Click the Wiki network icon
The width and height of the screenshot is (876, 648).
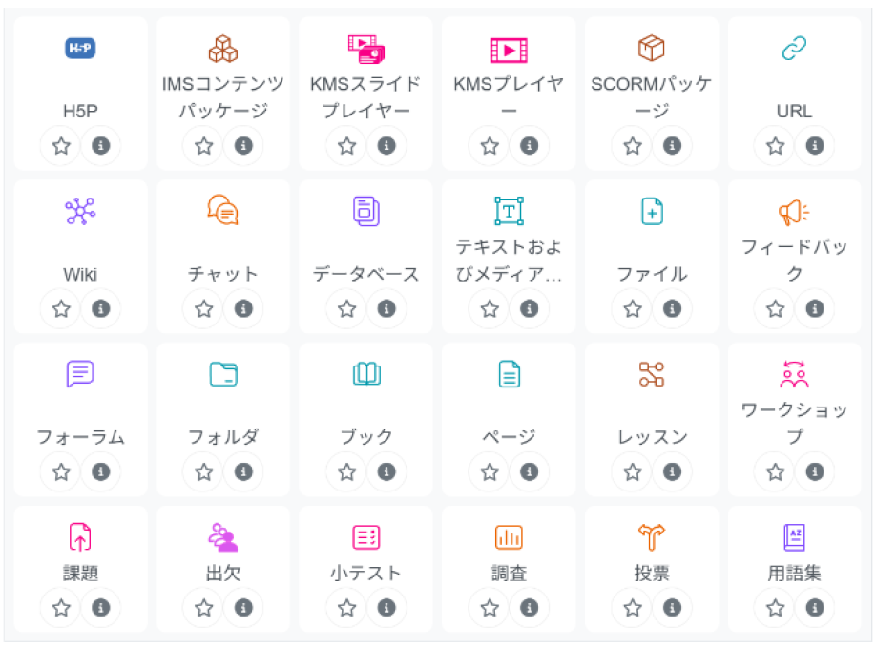(80, 212)
